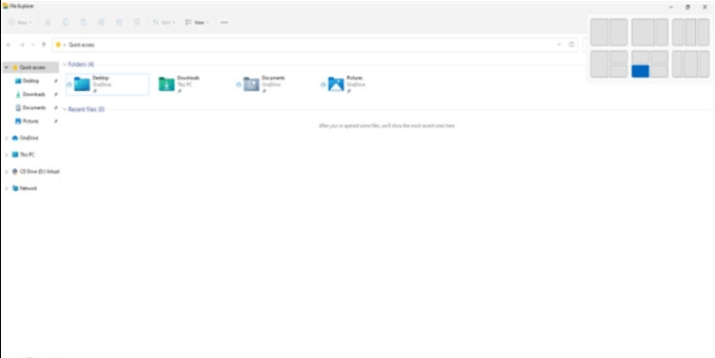715x358 pixels.
Task: Open the New item dropdown
Action: pos(21,23)
